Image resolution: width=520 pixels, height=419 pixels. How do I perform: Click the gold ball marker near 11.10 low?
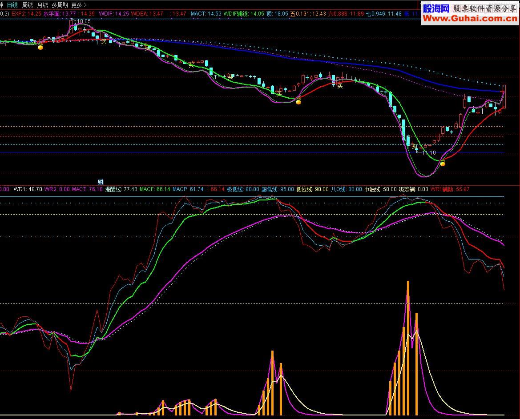click(443, 164)
